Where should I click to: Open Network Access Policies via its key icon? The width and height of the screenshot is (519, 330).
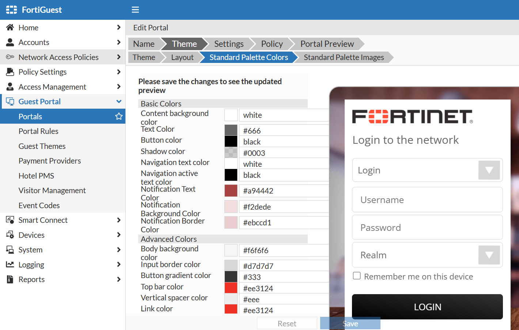click(x=10, y=57)
